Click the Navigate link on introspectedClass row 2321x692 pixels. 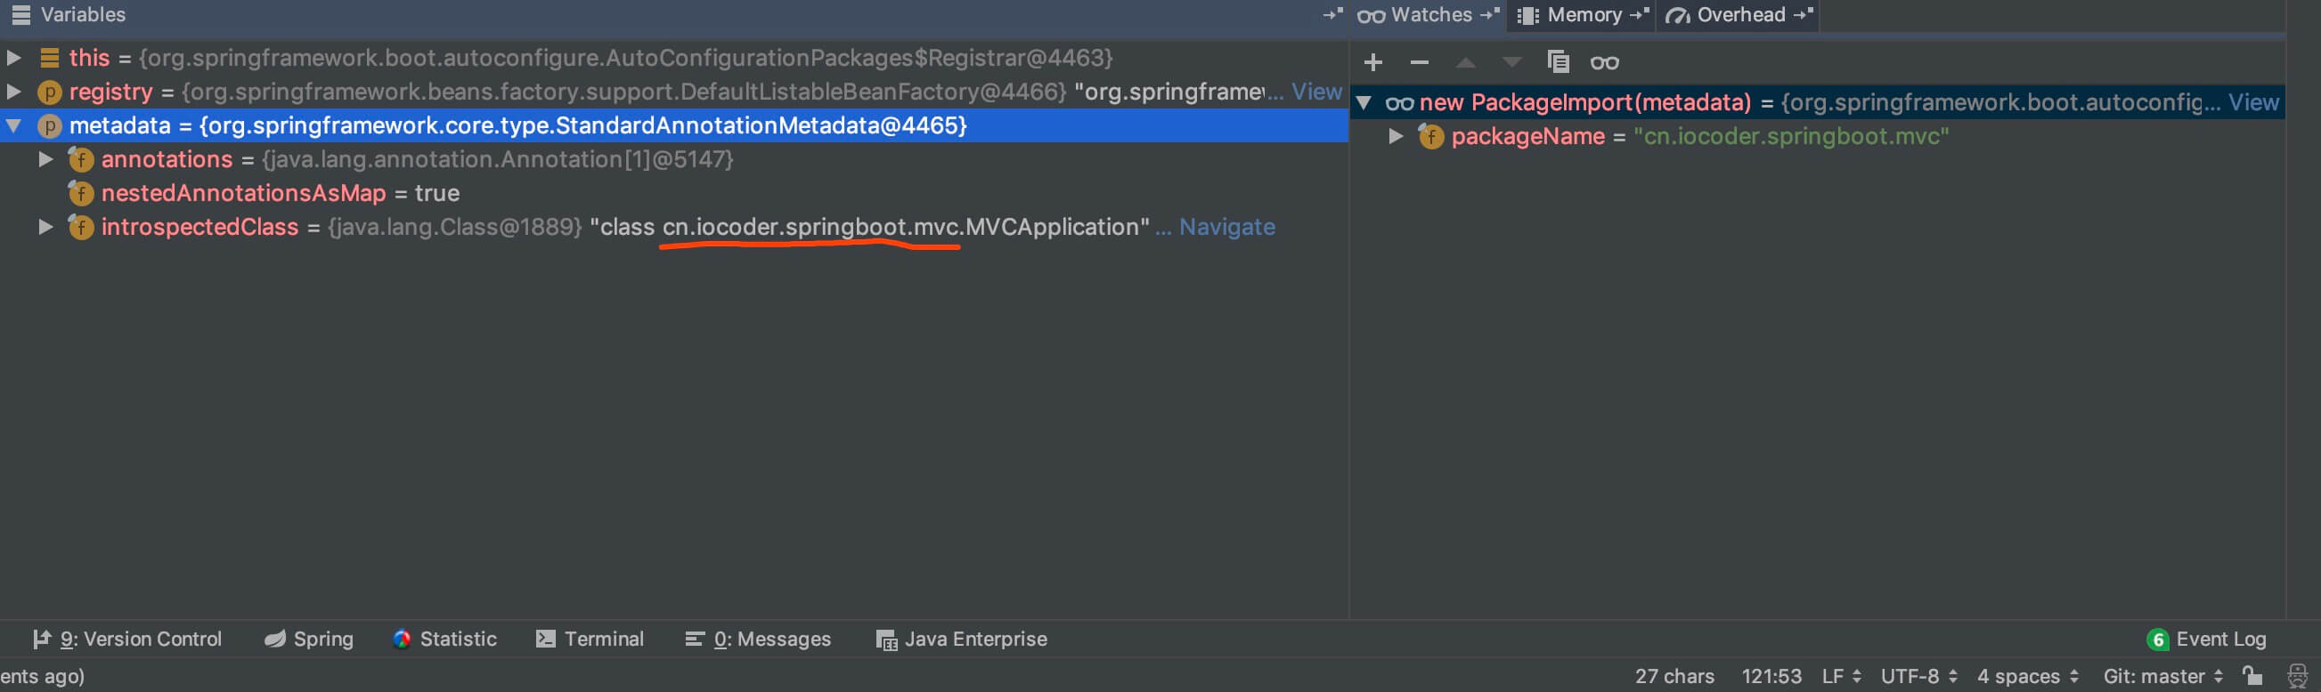(x=1227, y=227)
